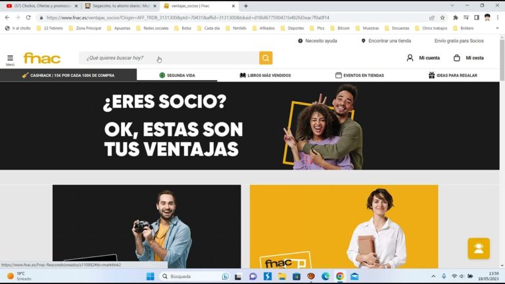505x284 pixels.
Task: Open the Mail app in taskbar
Action: click(354, 276)
